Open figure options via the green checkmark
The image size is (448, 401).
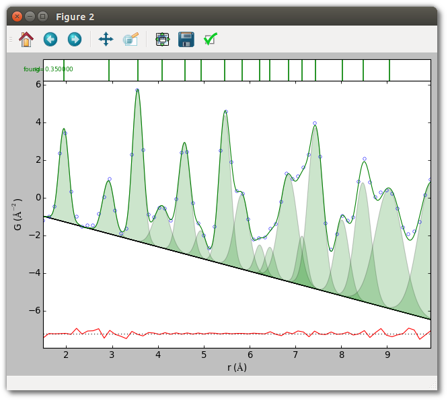(x=210, y=40)
